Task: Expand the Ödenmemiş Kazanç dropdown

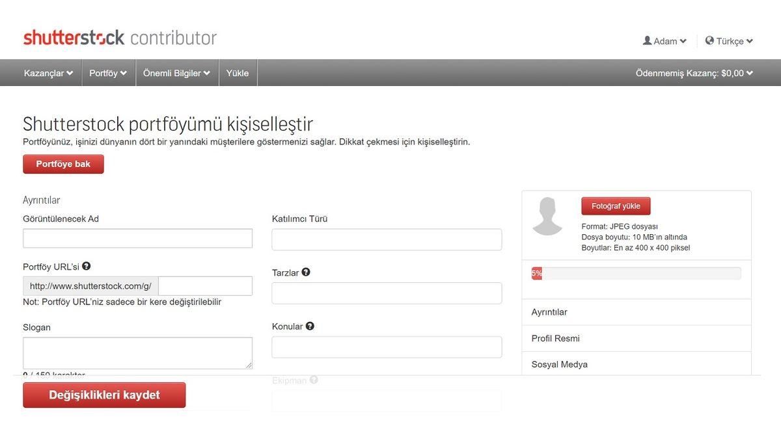Action: coord(693,73)
